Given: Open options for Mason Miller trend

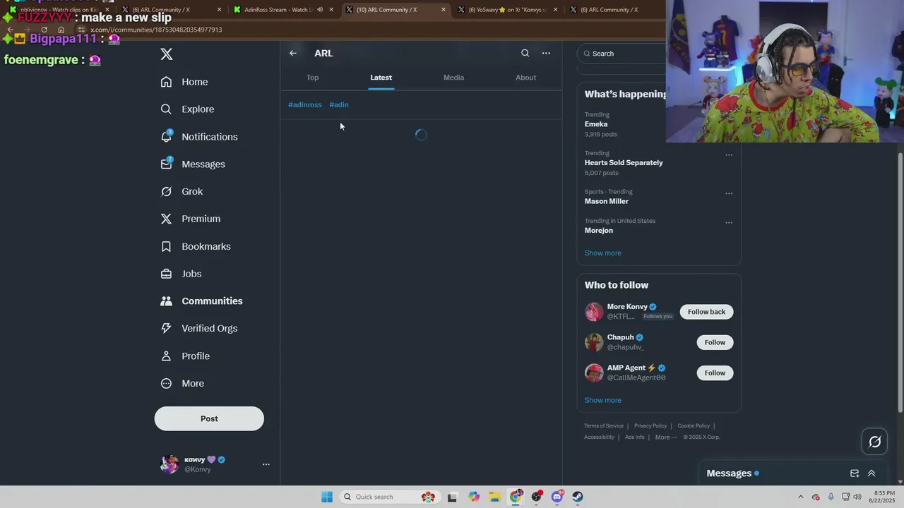Looking at the screenshot, I should (x=729, y=193).
